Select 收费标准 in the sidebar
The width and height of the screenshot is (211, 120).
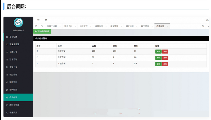click(18, 97)
